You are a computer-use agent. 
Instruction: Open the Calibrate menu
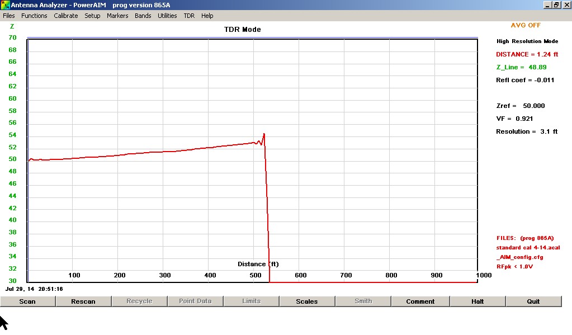(66, 16)
